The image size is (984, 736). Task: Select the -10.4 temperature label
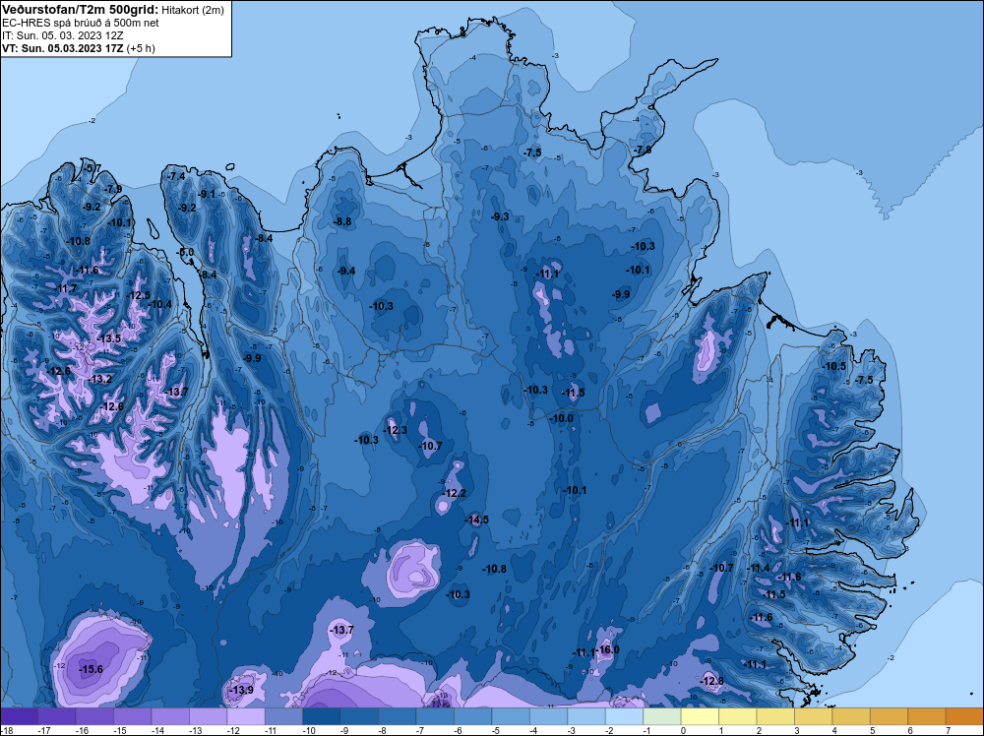(x=160, y=304)
